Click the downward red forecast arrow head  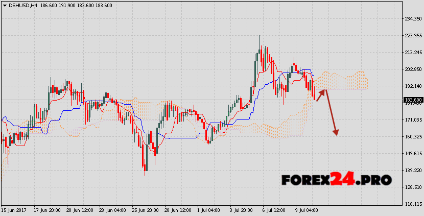(x=336, y=133)
